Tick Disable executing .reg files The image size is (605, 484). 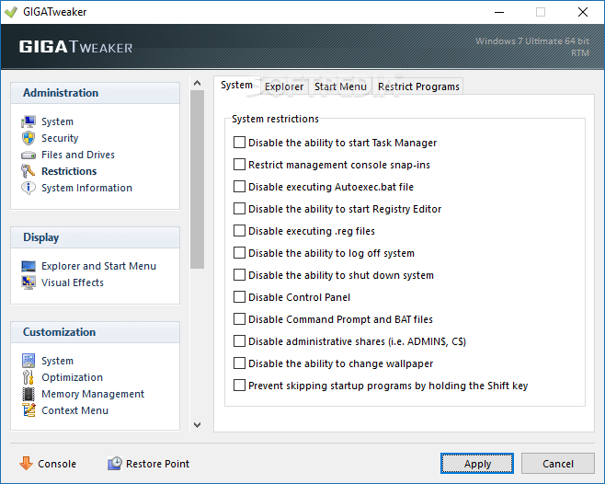click(239, 230)
